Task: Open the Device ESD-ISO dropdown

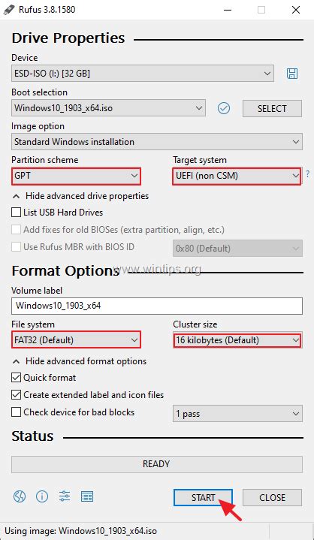Action: pos(143,74)
